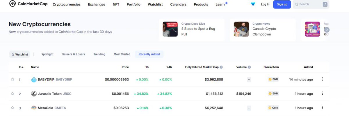Click BNB chain badge in Jurassic row
This screenshot has width=349, height=117.
273,93
